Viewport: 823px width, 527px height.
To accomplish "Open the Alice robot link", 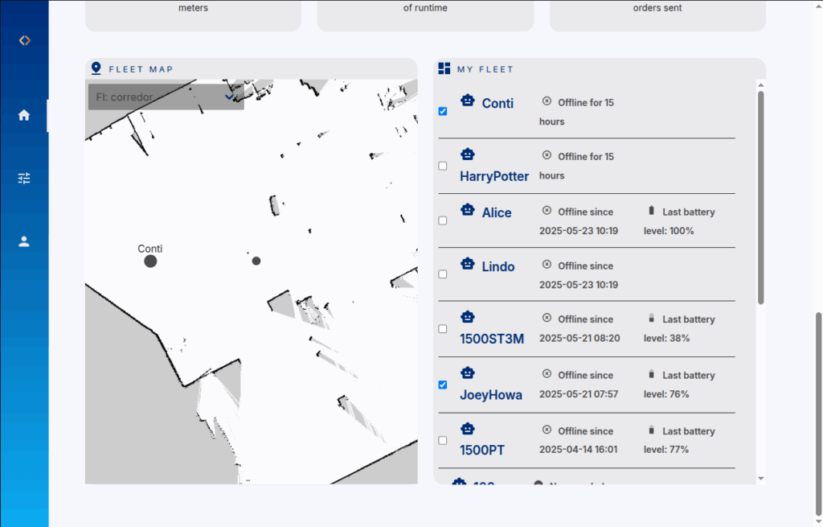I will click(497, 212).
